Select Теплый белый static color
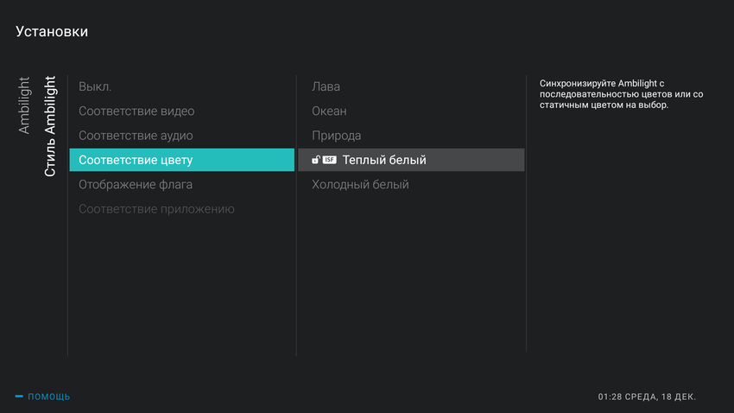The height and width of the screenshot is (413, 734). click(x=384, y=160)
